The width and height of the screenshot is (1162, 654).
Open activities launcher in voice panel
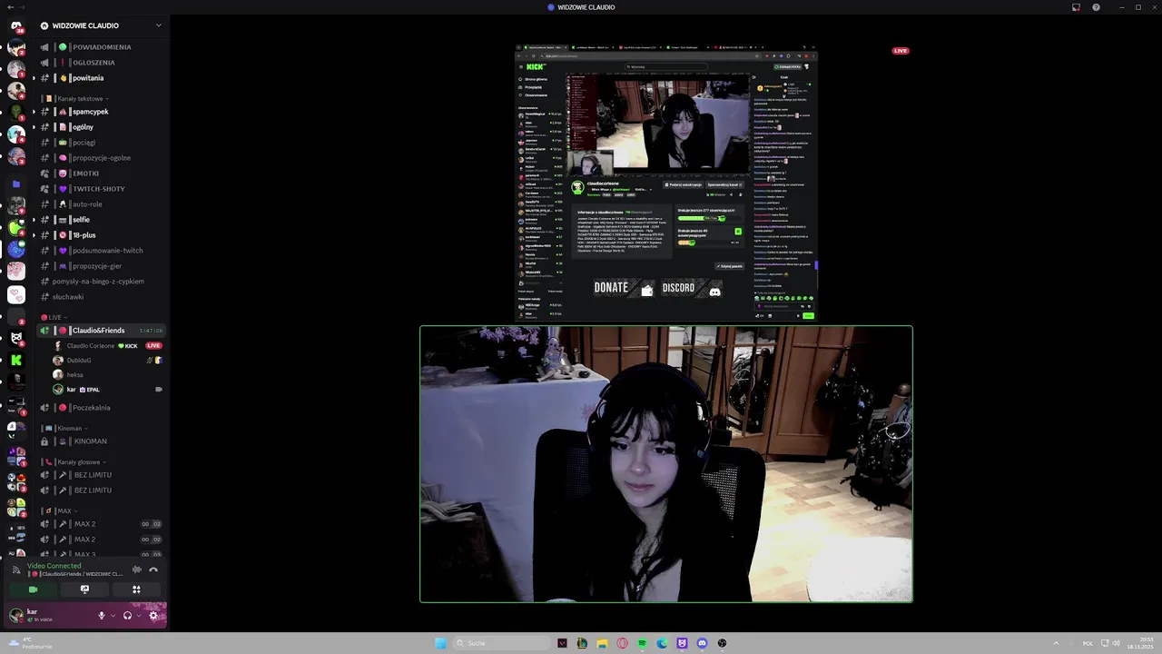click(x=136, y=590)
